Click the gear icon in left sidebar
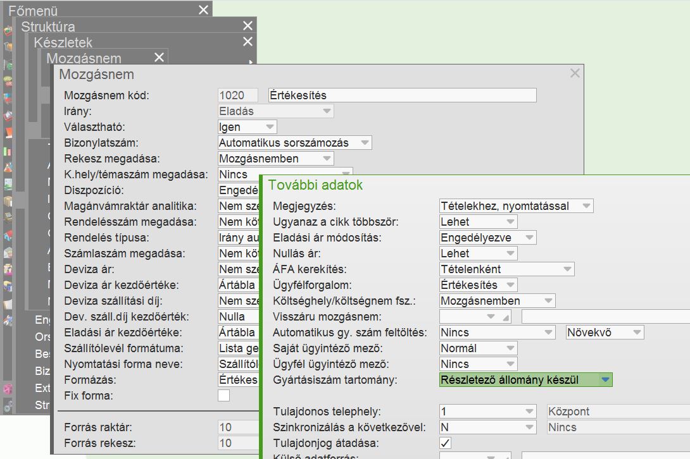 coord(8,405)
